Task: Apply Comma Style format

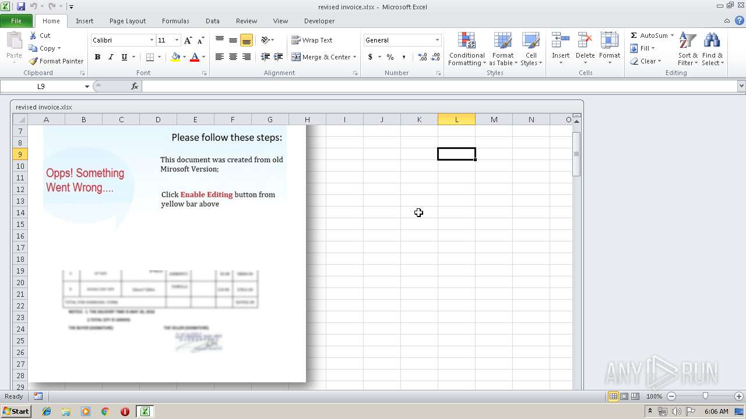Action: (403, 57)
